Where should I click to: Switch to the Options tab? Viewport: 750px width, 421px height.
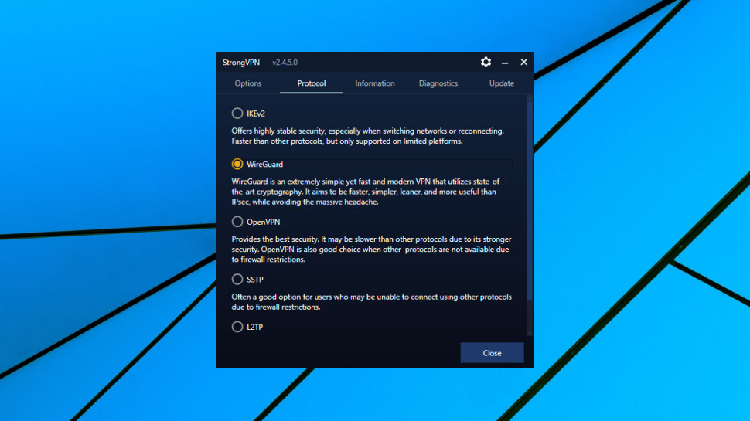pos(247,83)
